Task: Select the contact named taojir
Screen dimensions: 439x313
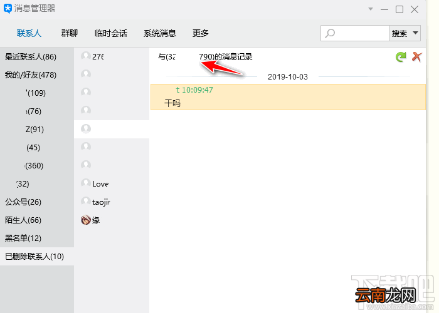Action: [x=112, y=202]
